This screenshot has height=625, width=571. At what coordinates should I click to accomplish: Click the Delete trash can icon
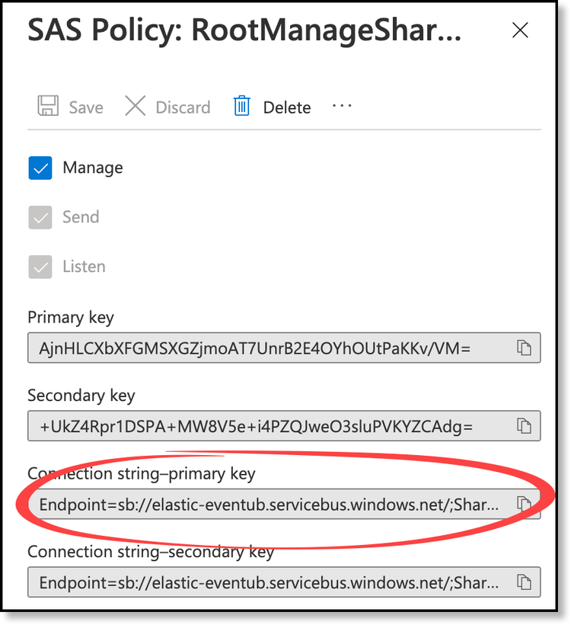click(x=241, y=106)
